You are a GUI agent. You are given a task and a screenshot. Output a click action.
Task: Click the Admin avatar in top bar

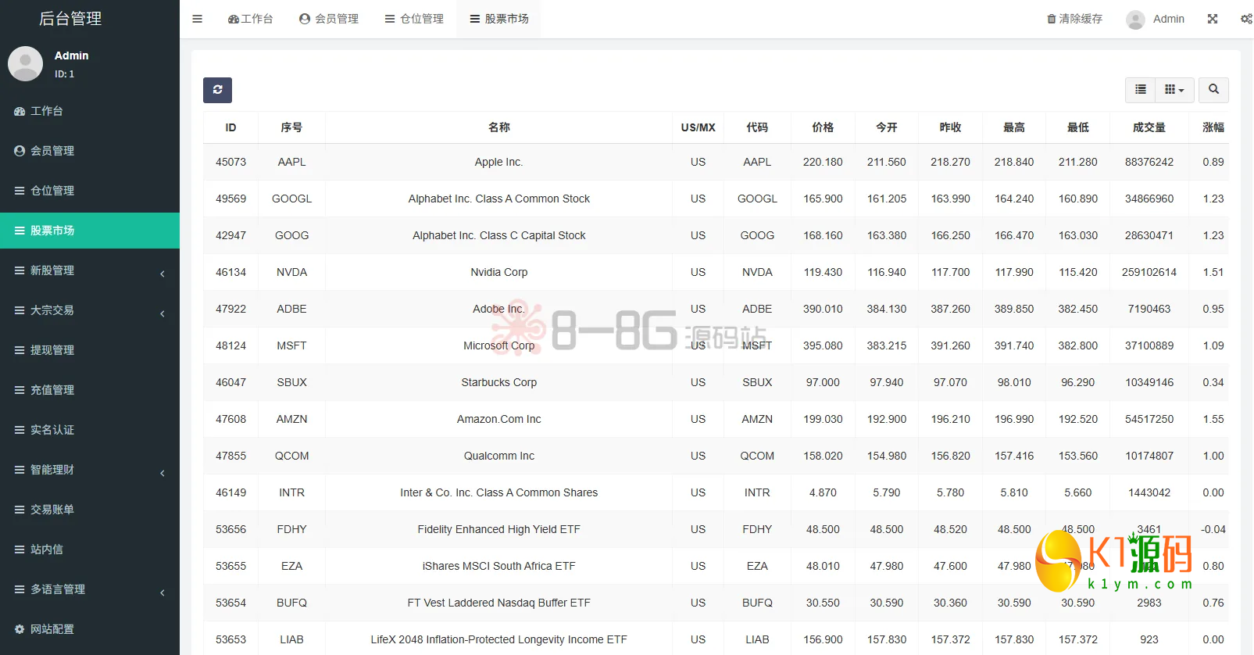click(1135, 20)
